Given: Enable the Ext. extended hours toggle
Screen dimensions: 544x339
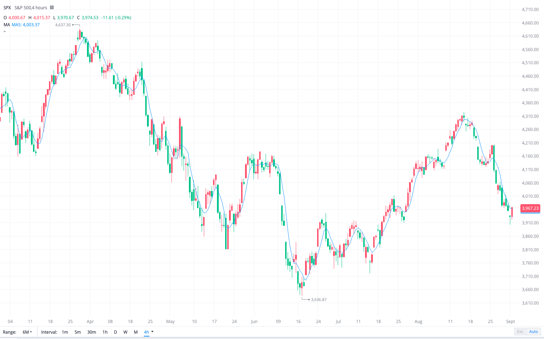Looking at the screenshot, I should 520,331.
